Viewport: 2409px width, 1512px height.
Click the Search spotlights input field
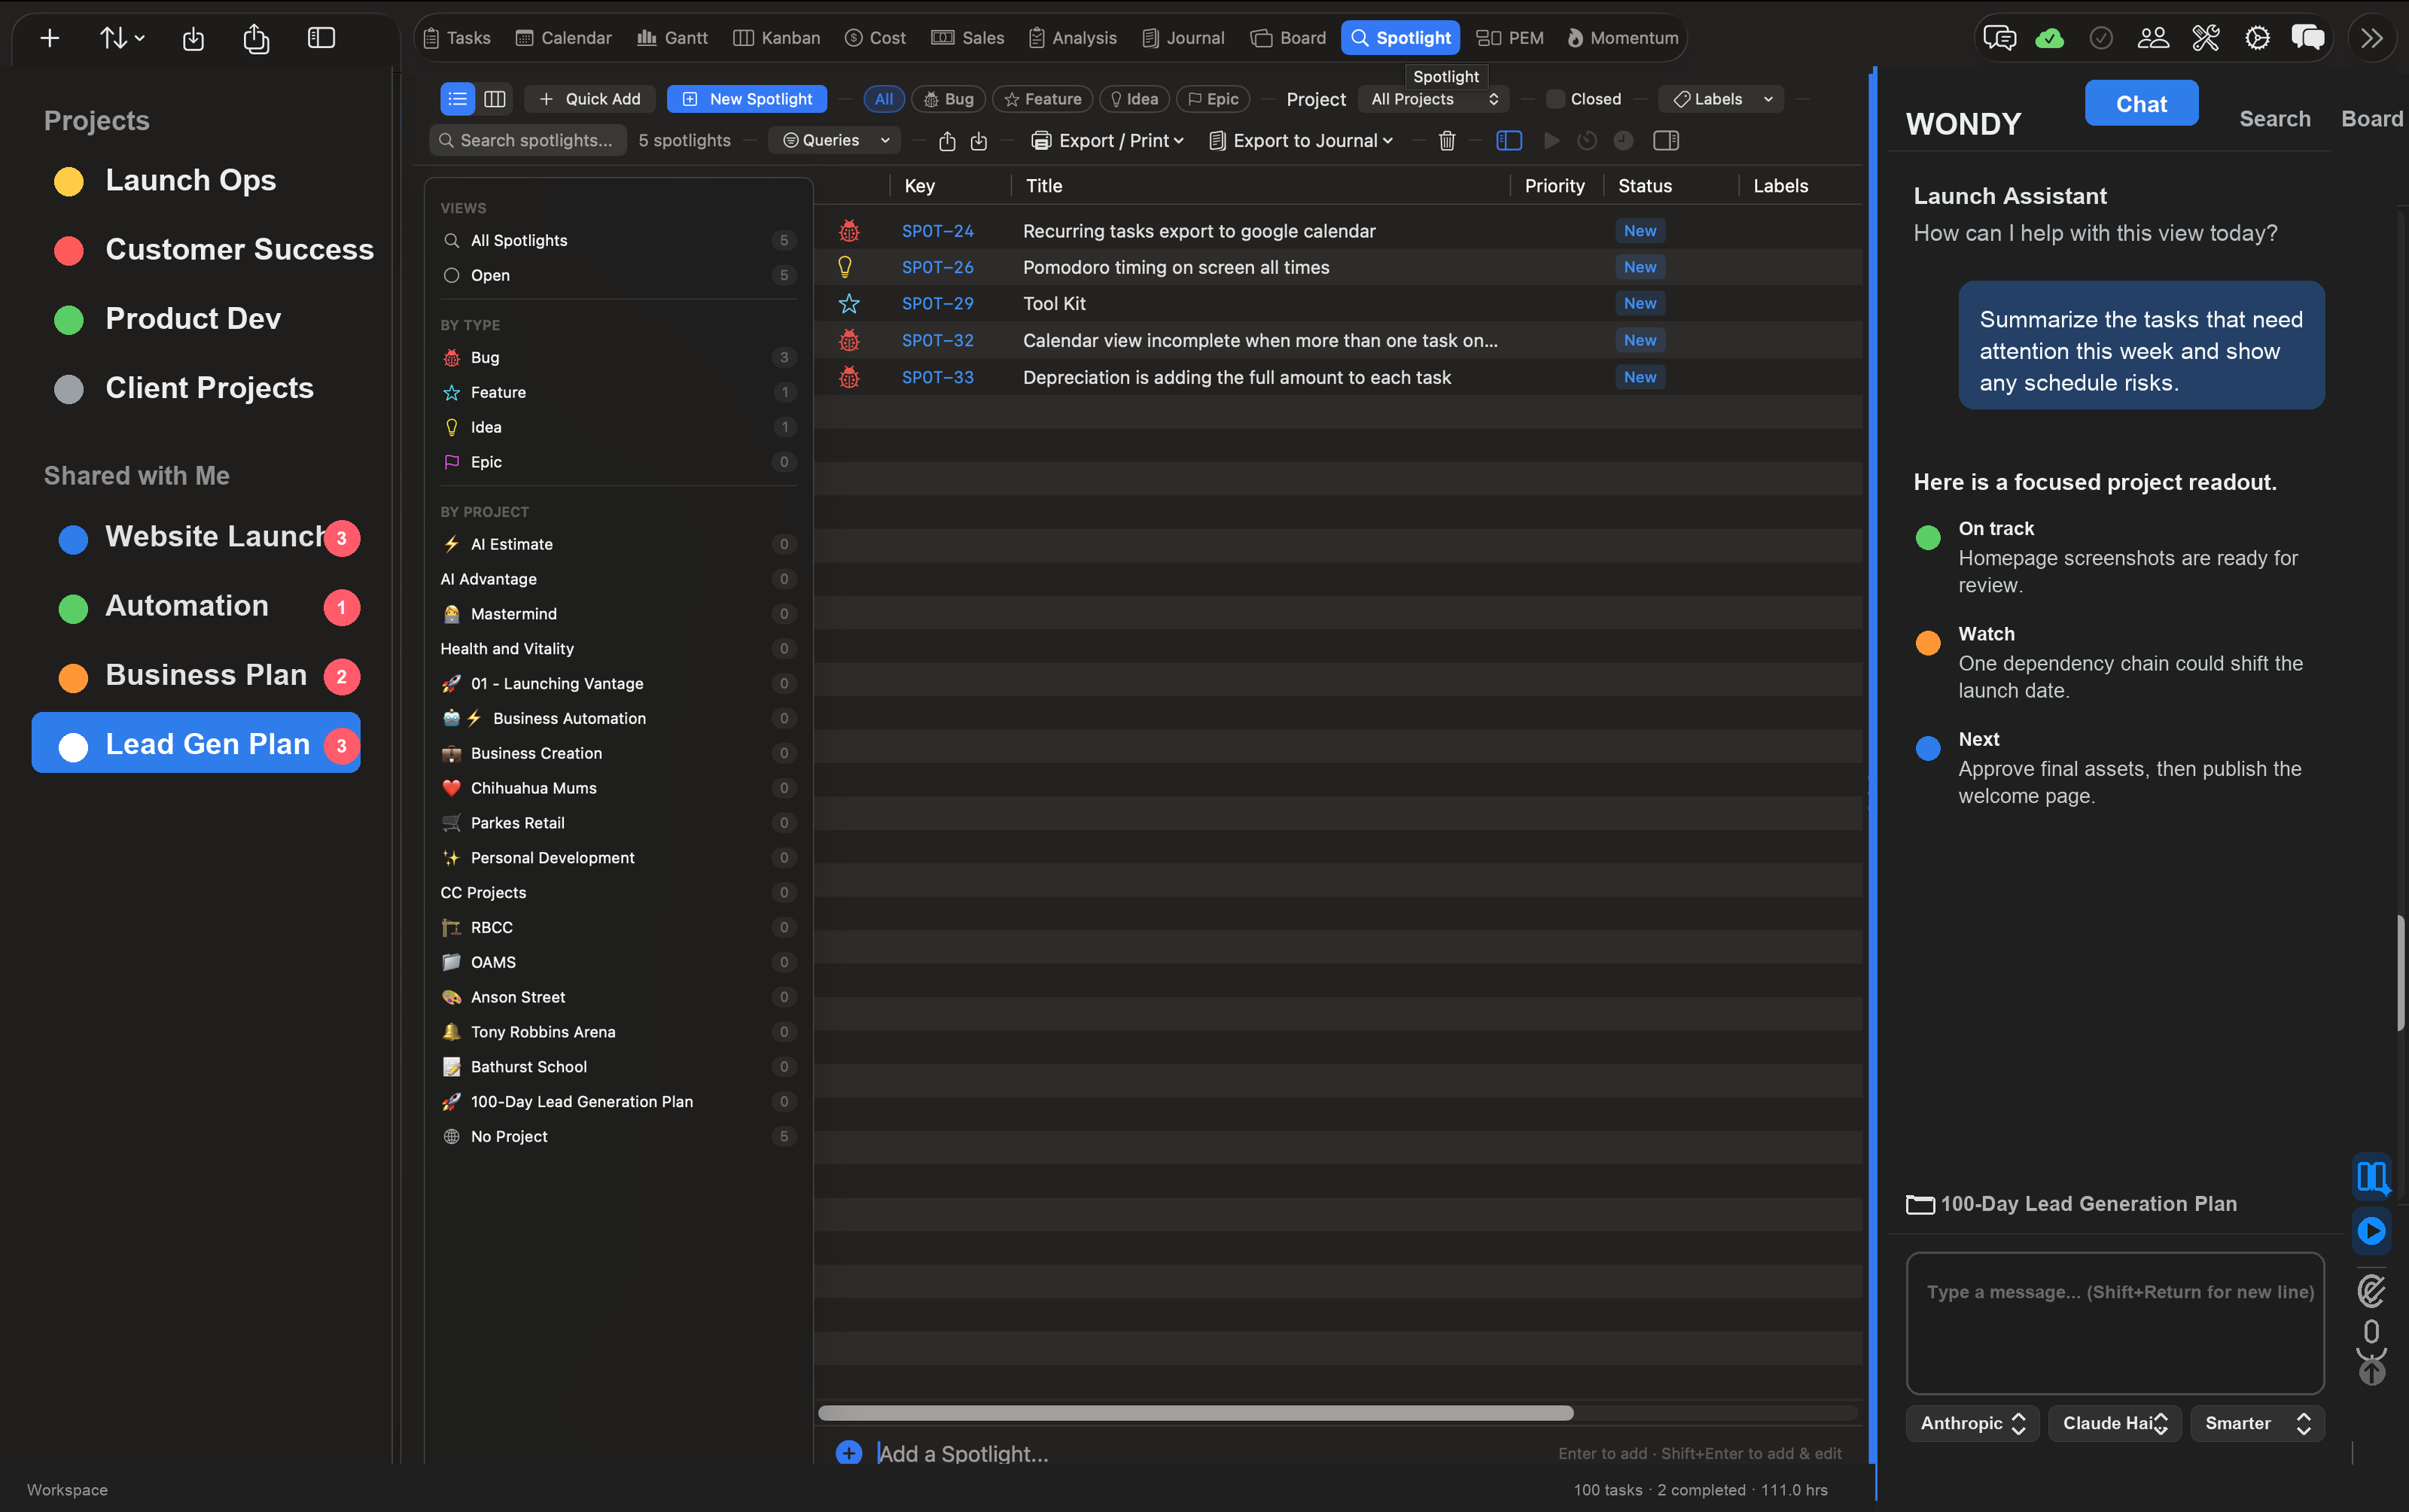point(528,141)
